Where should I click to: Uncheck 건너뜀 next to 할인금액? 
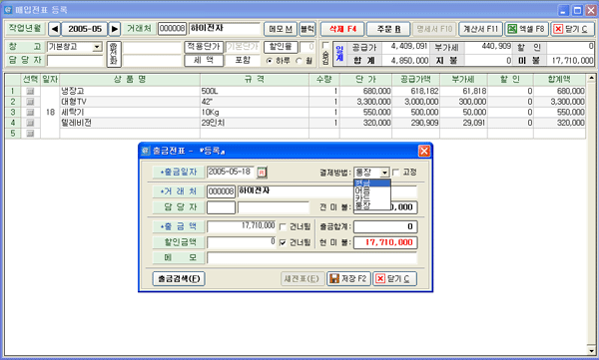283,242
